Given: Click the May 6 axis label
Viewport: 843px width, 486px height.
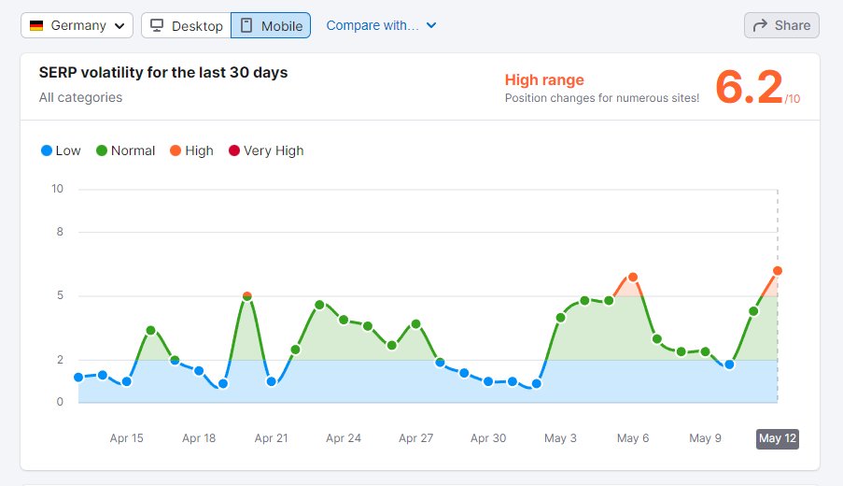Looking at the screenshot, I should click(x=633, y=438).
